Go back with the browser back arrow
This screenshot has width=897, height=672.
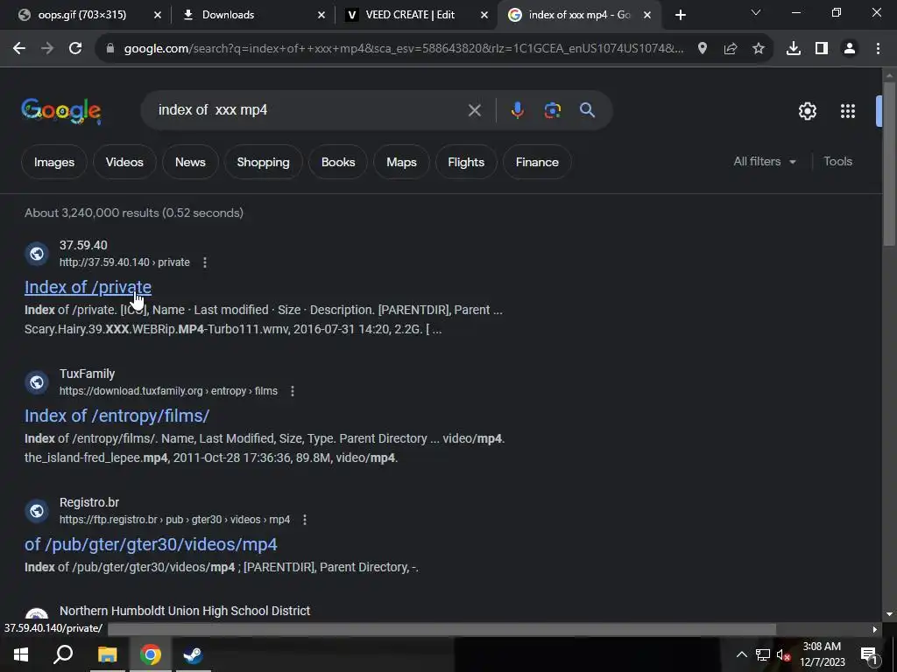19,49
